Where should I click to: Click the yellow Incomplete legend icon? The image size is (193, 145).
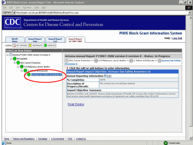coord(30,46)
